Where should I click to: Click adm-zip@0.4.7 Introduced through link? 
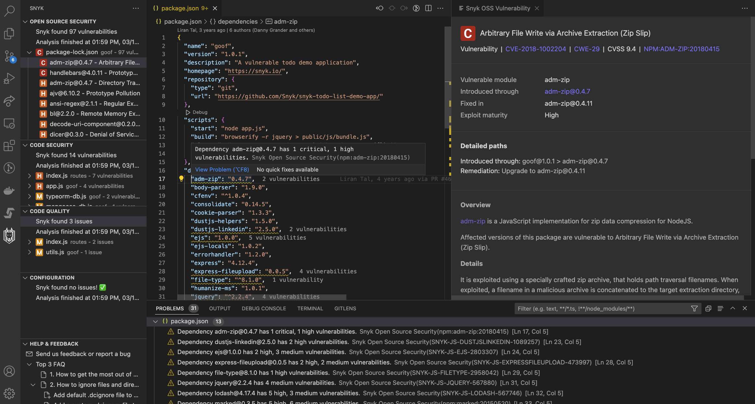point(567,91)
